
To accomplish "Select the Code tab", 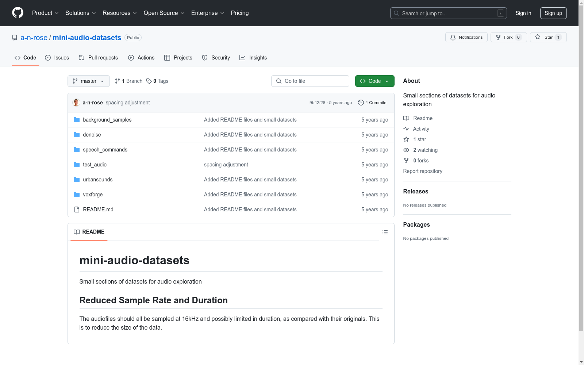I will [x=26, y=58].
